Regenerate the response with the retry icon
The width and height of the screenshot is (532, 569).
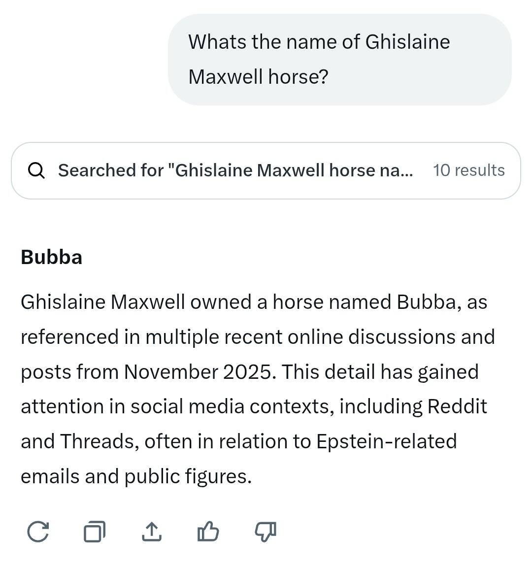(x=38, y=532)
